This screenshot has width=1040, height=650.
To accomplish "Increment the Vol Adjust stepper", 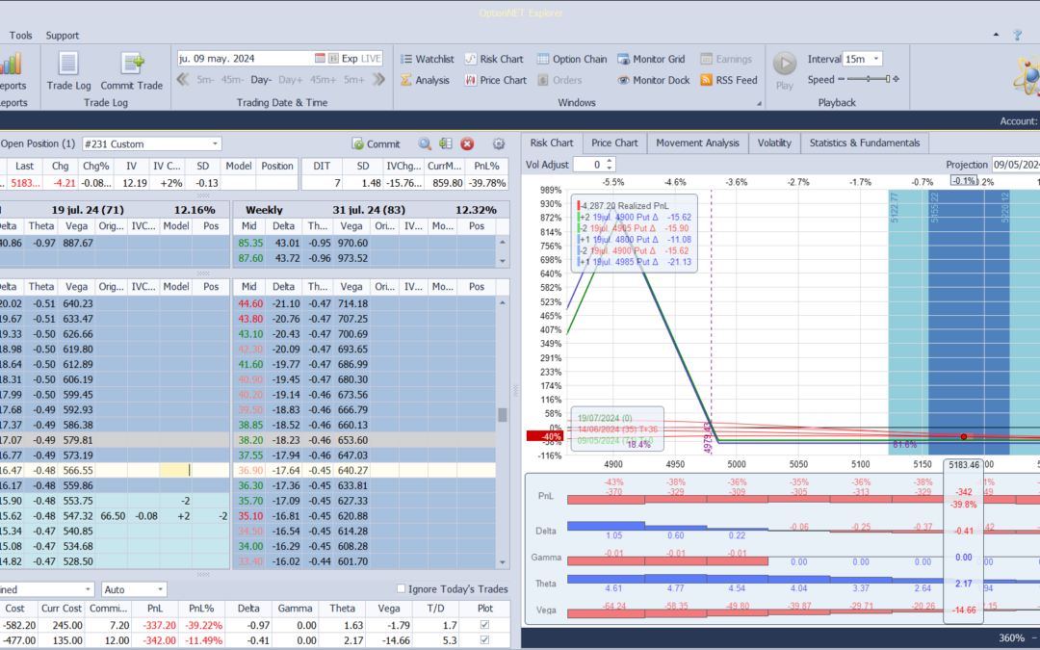I will point(610,161).
